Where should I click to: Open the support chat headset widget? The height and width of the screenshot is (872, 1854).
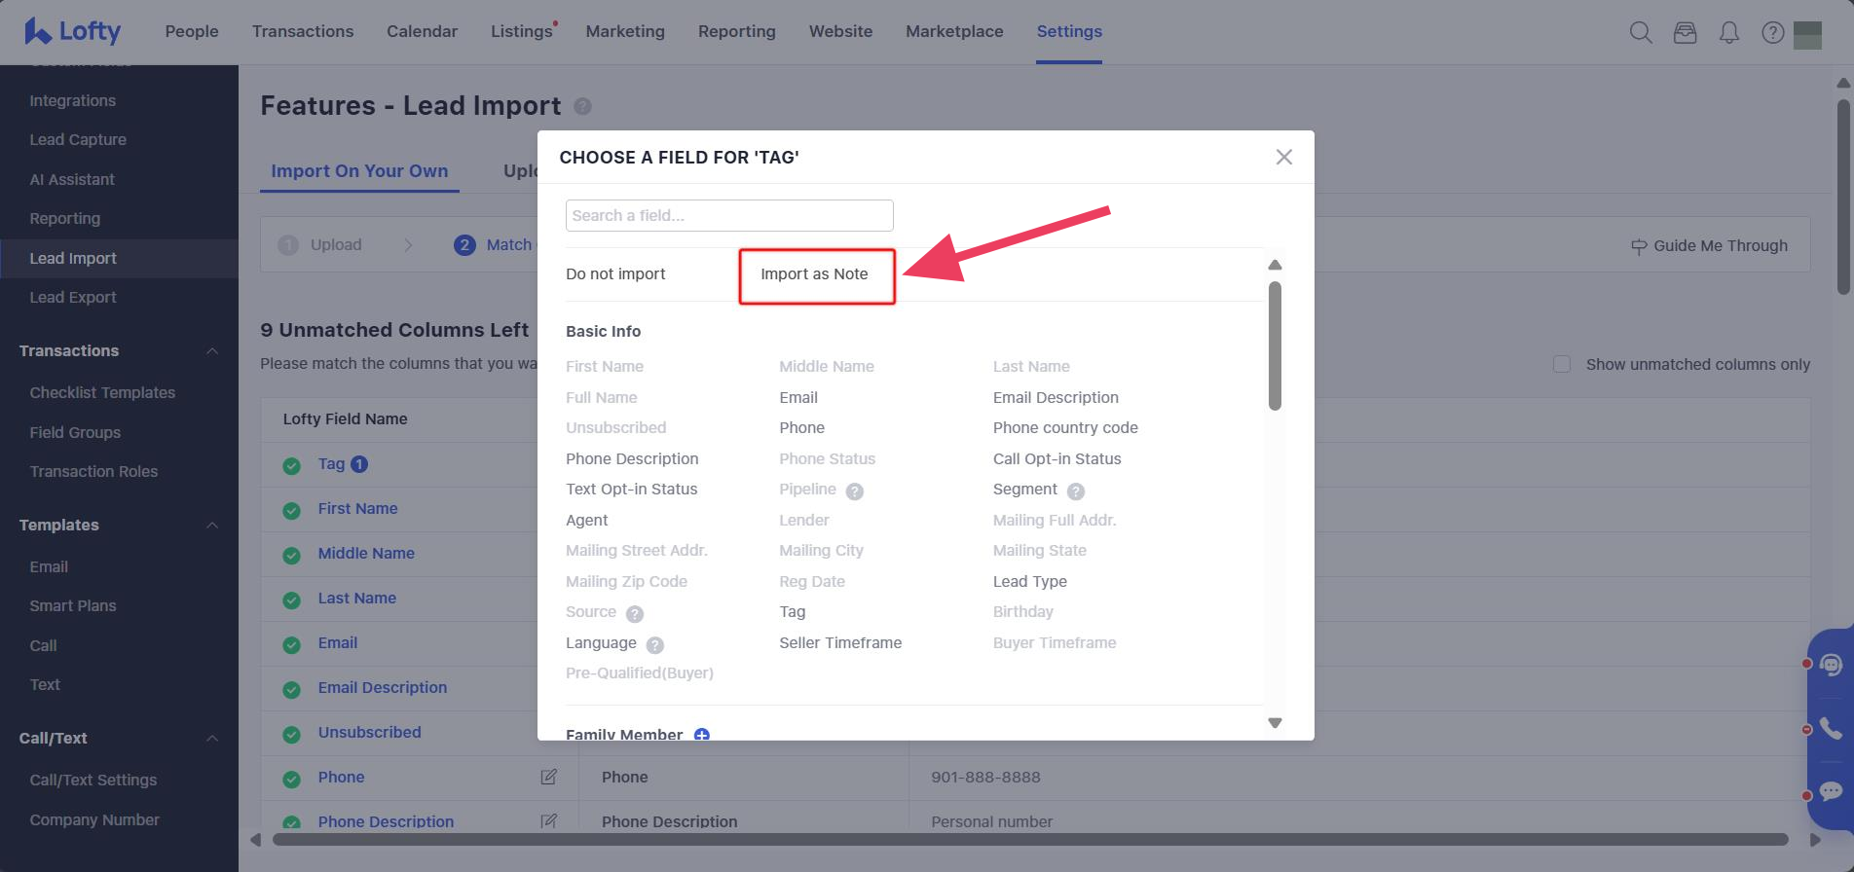(1832, 665)
